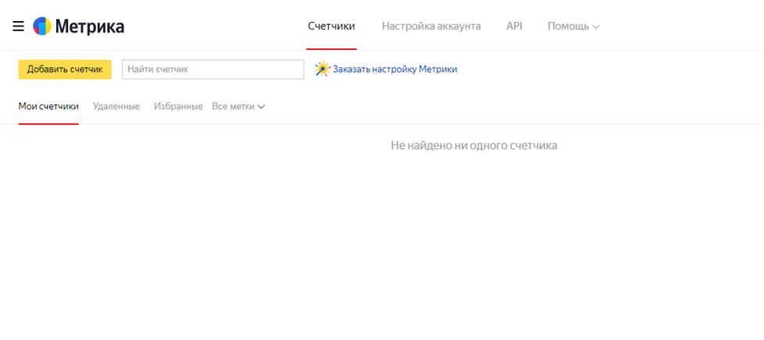Screen dimensions: 764x340
Task: Open the Настройка аккаунта tab
Action: (x=431, y=26)
